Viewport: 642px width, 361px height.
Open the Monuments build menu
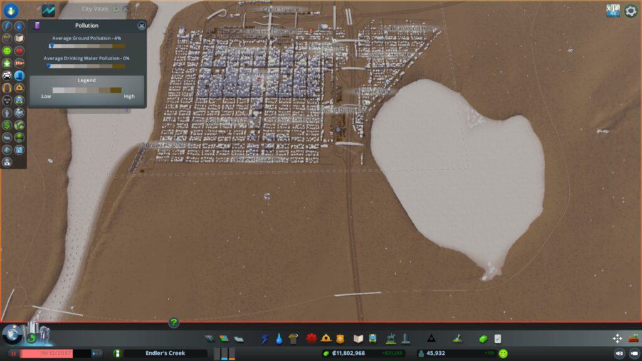(431, 338)
